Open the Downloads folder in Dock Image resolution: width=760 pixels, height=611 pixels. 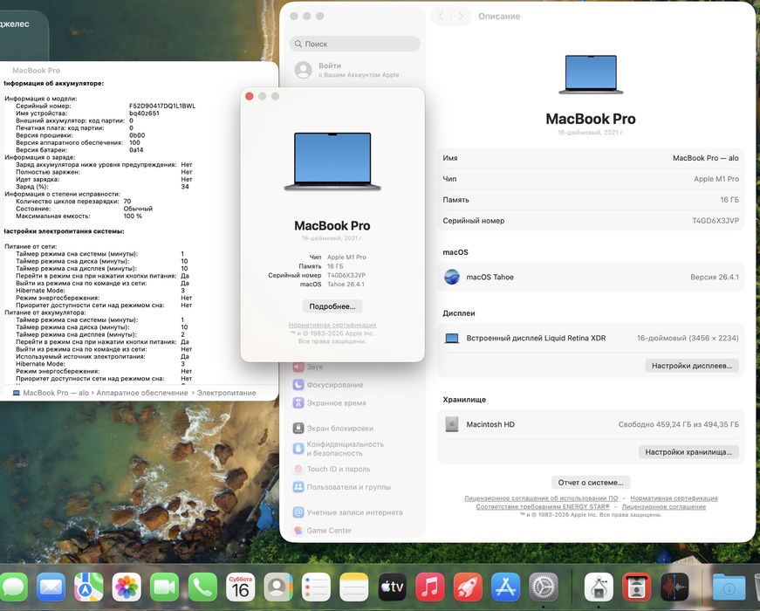[x=729, y=587]
